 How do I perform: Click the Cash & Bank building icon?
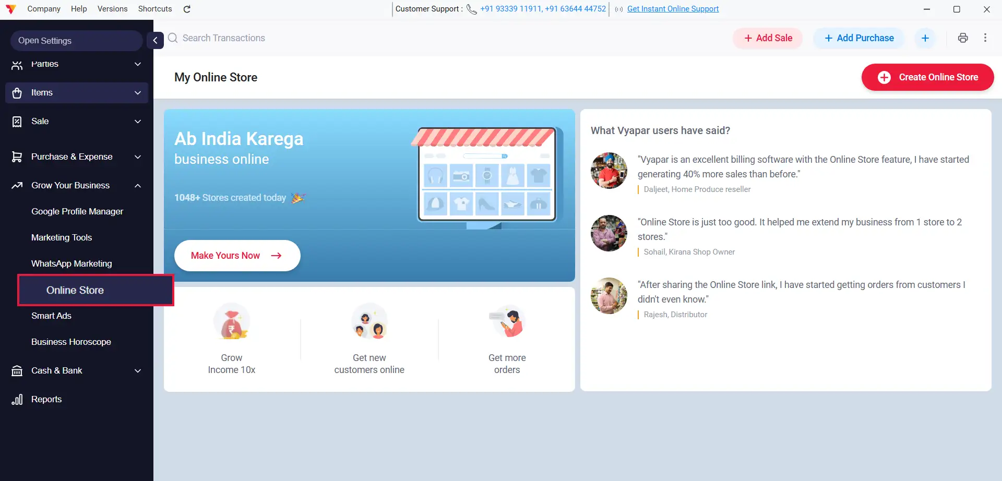pos(17,370)
